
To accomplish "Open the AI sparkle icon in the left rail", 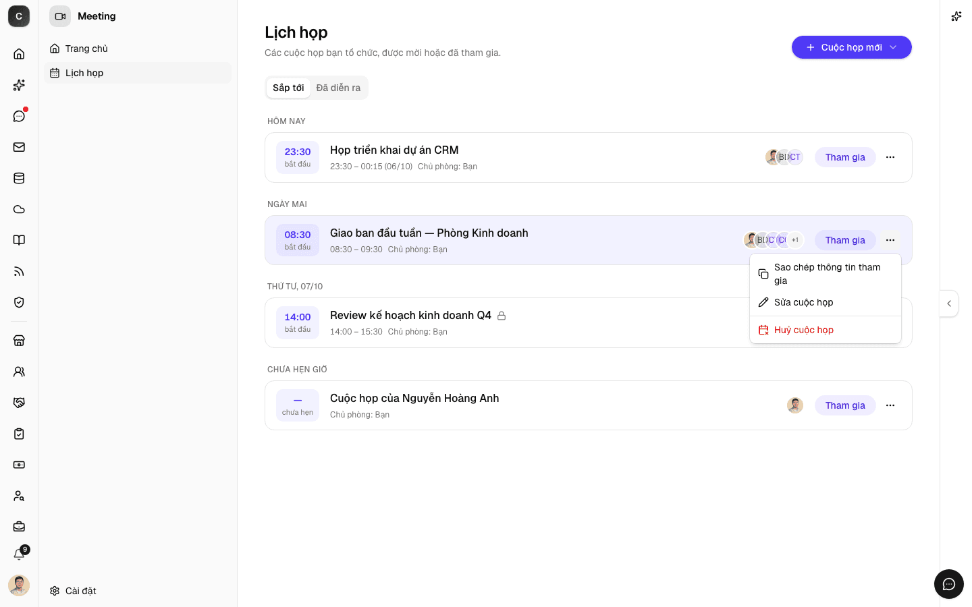I will 19,85.
